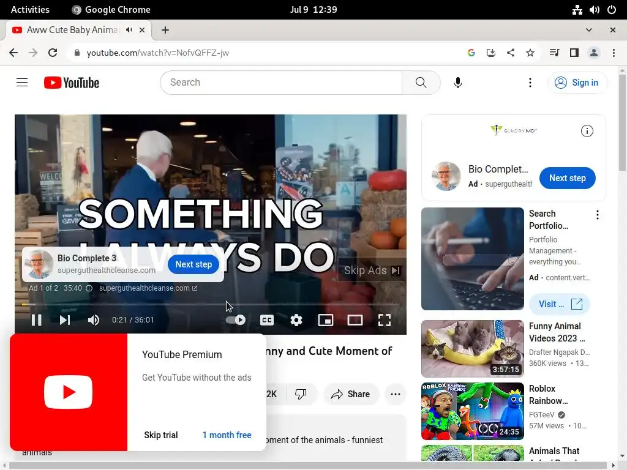The image size is (627, 470).
Task: Switch to theater mode
Action: pyautogui.click(x=355, y=319)
